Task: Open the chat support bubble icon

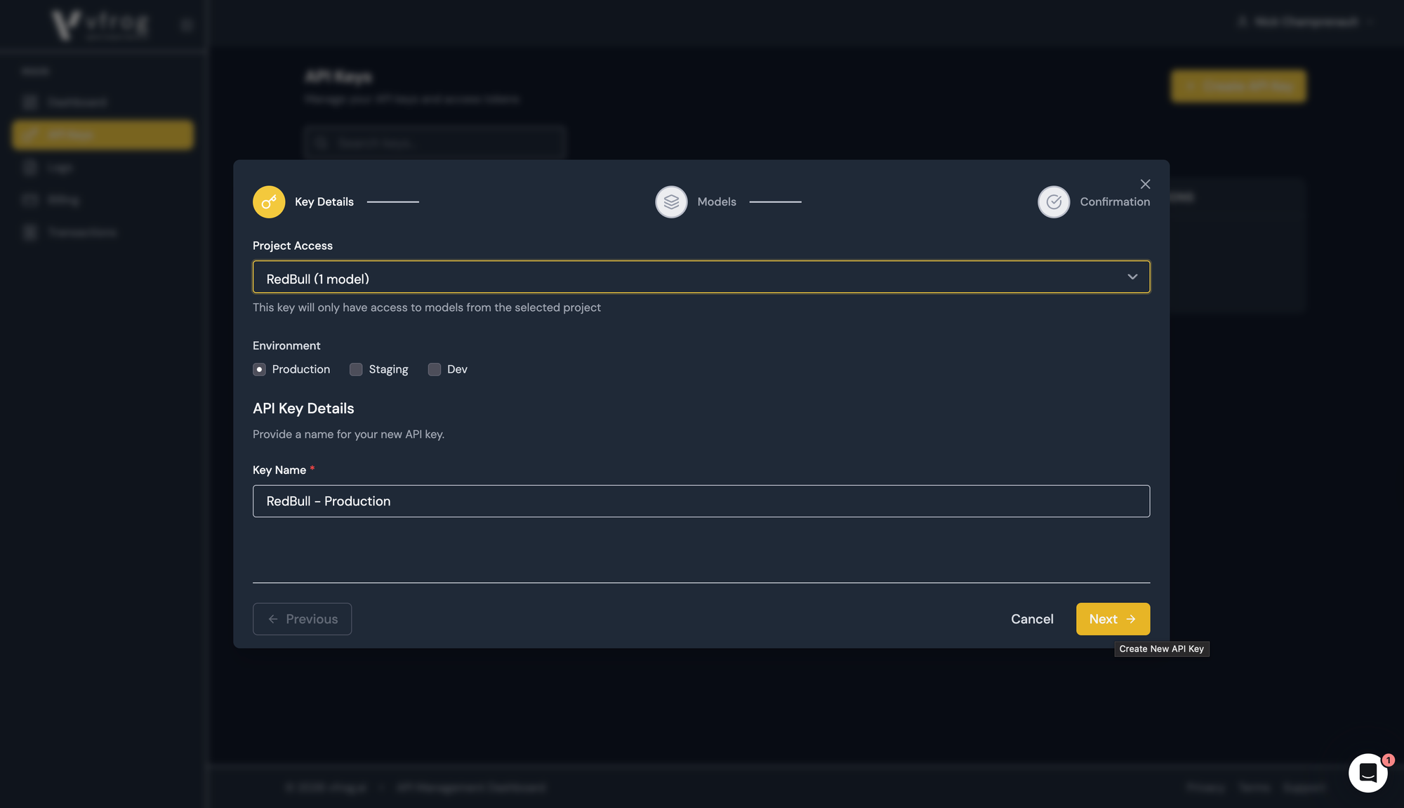Action: pyautogui.click(x=1367, y=773)
